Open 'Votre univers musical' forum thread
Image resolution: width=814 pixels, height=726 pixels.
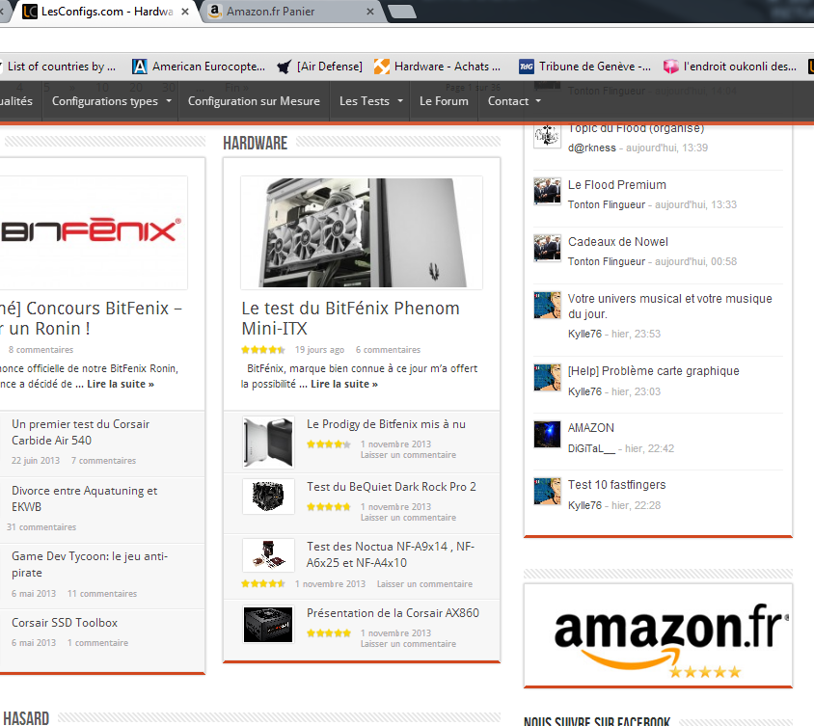669,307
